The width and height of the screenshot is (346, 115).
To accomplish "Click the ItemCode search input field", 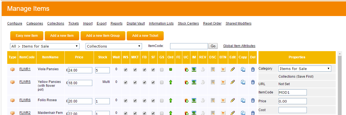I will point(189,46).
